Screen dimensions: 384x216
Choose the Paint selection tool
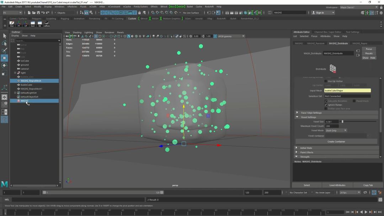tap(4, 51)
